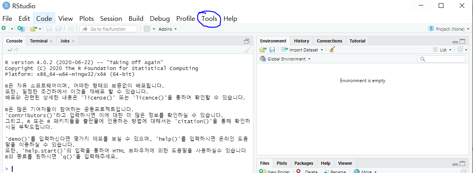
Task: Click the Refresh environment icon
Action: pyautogui.click(x=460, y=50)
